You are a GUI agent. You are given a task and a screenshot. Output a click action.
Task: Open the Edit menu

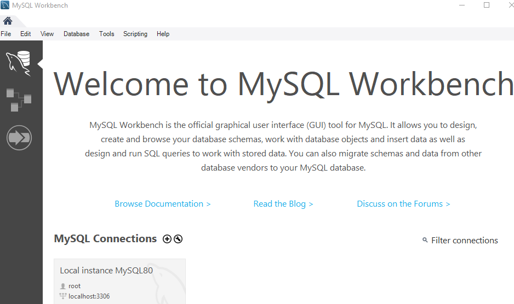point(26,34)
